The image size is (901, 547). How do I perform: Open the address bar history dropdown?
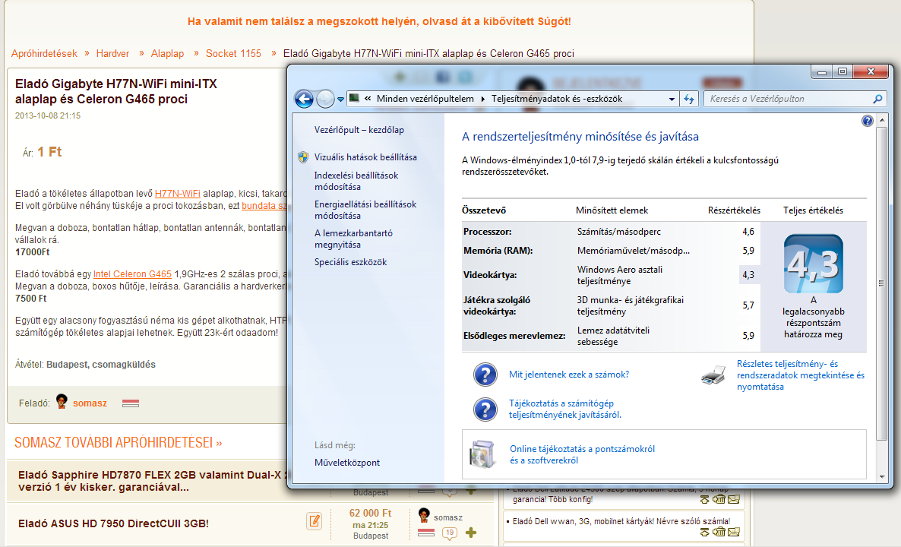tap(672, 99)
